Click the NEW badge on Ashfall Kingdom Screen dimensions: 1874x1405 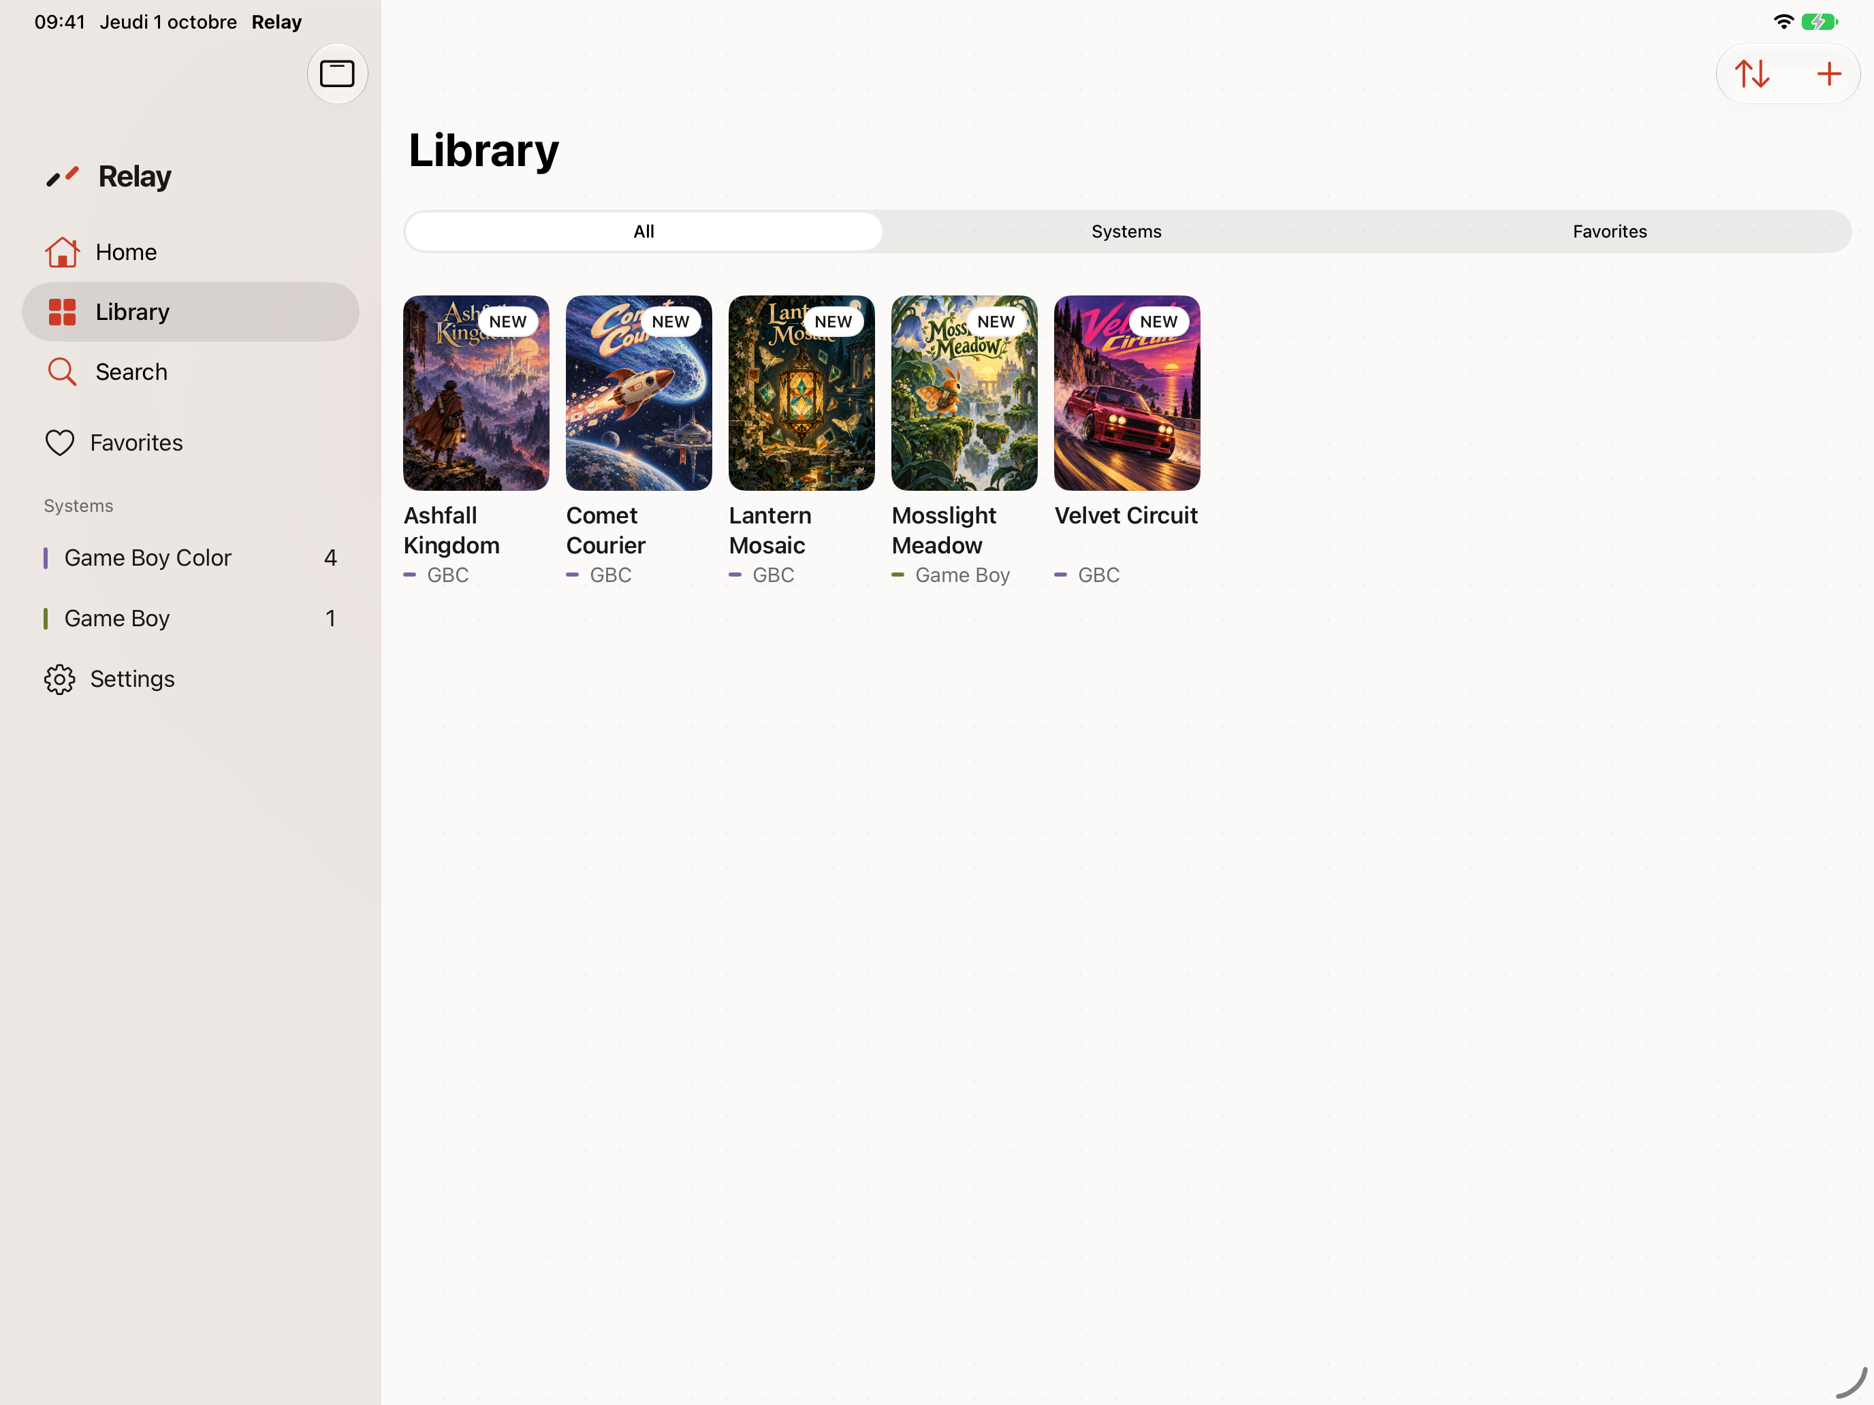tap(507, 322)
